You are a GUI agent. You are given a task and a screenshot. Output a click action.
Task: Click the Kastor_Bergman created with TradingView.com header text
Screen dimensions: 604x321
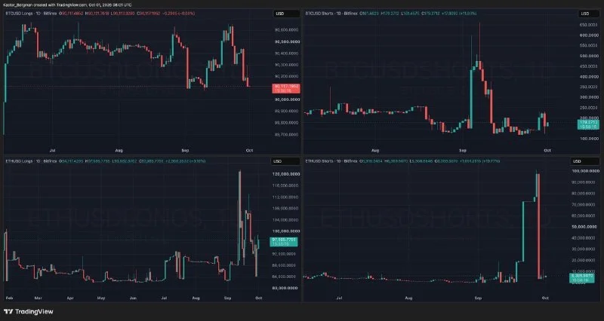pyautogui.click(x=67, y=5)
